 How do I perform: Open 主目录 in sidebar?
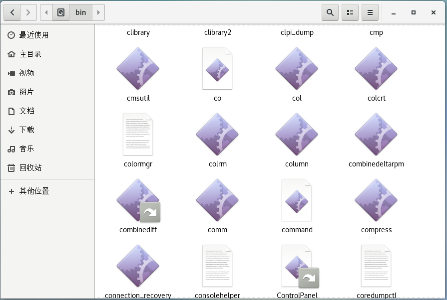click(x=47, y=54)
